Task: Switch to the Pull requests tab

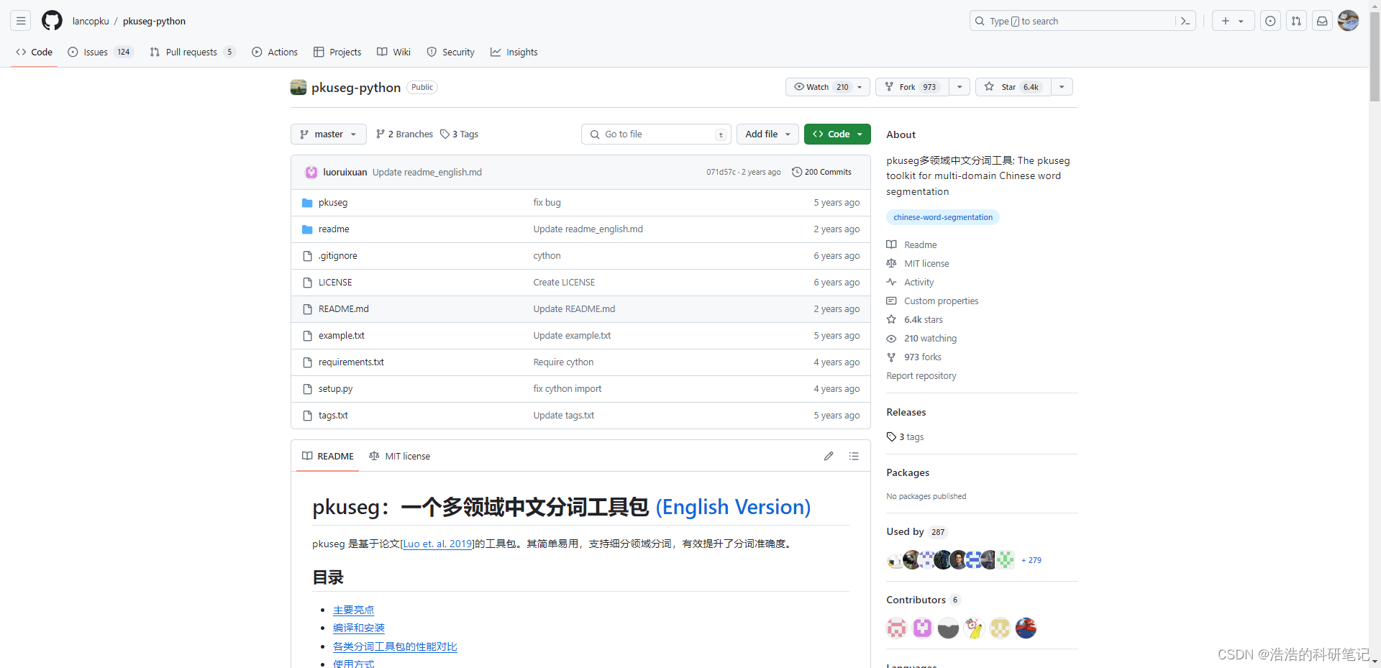Action: (x=192, y=52)
